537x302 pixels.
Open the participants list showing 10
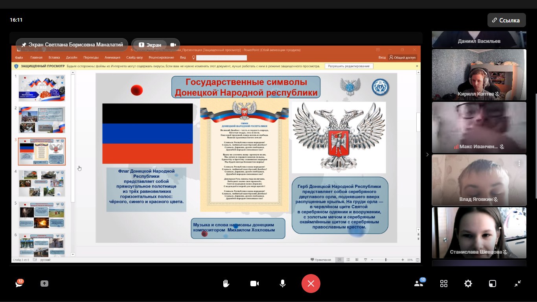click(419, 283)
